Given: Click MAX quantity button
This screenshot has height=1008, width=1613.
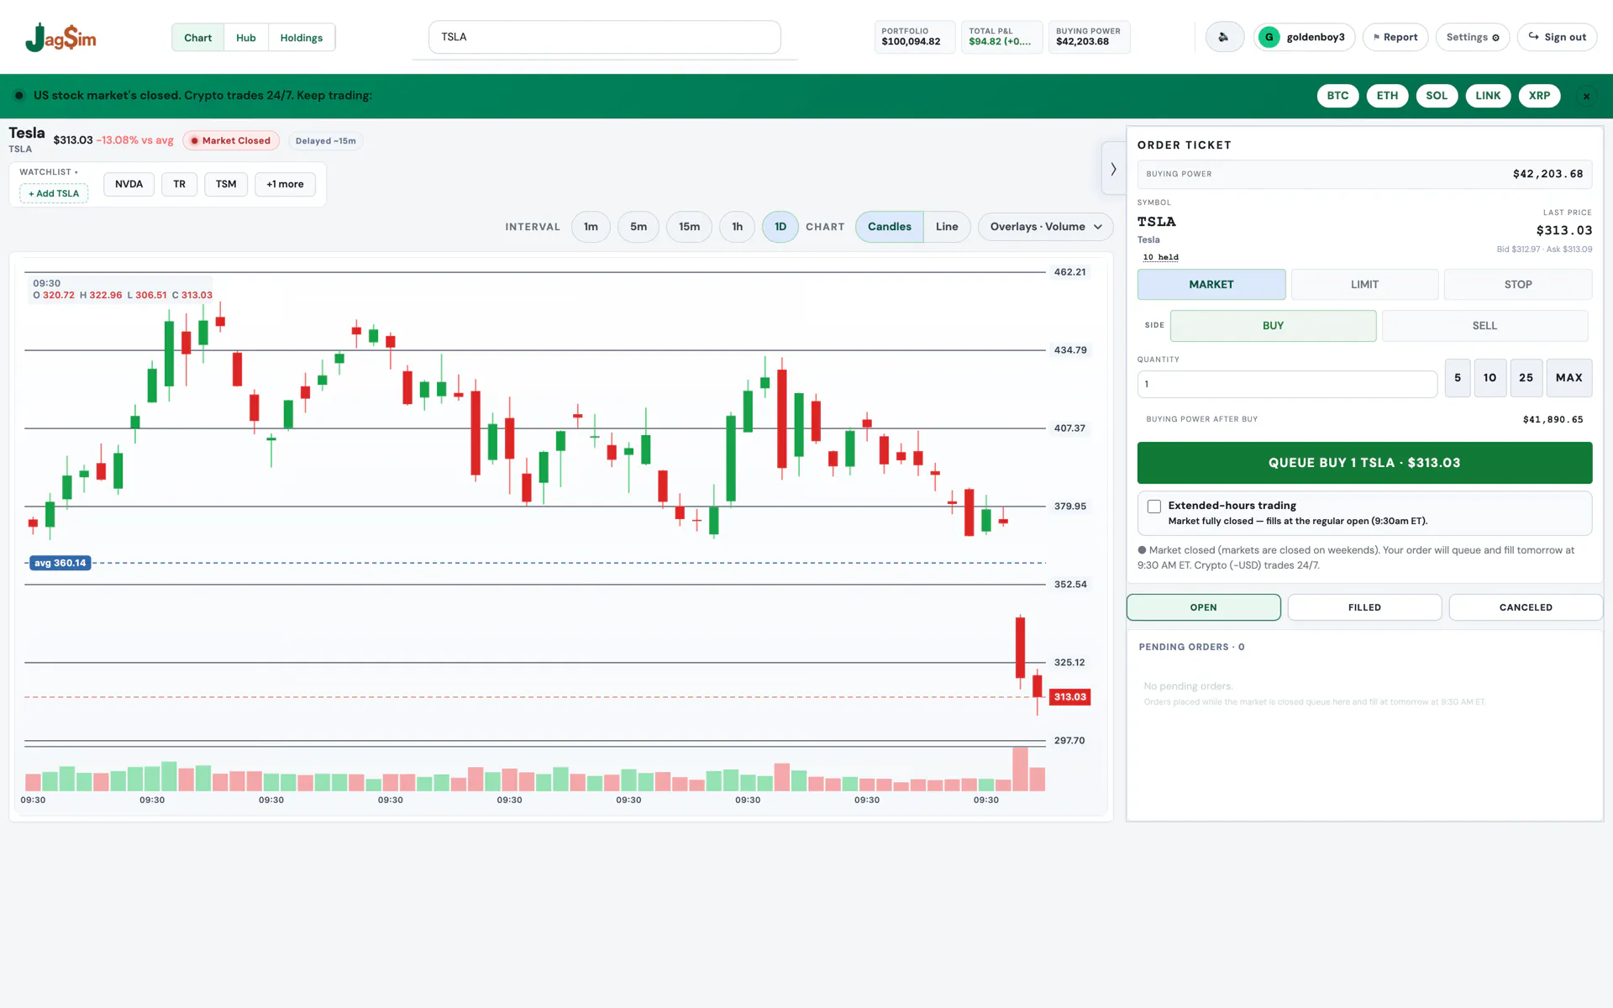Looking at the screenshot, I should coord(1568,378).
